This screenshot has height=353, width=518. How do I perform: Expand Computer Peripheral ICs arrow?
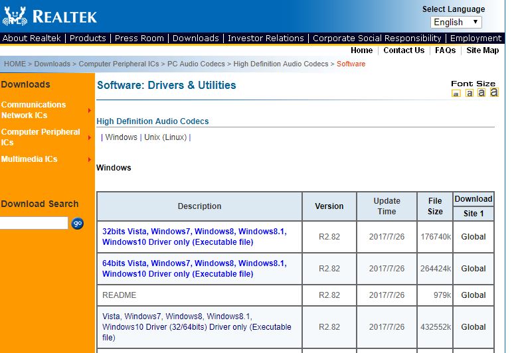click(89, 137)
